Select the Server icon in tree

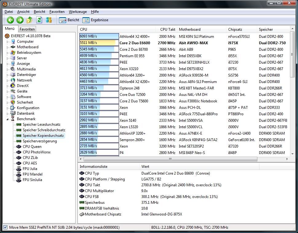pyautogui.click(x=13, y=58)
